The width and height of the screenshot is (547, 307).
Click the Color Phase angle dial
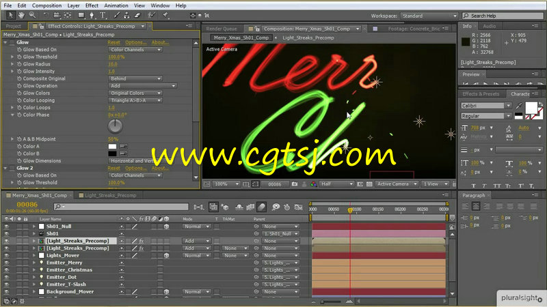click(x=115, y=126)
